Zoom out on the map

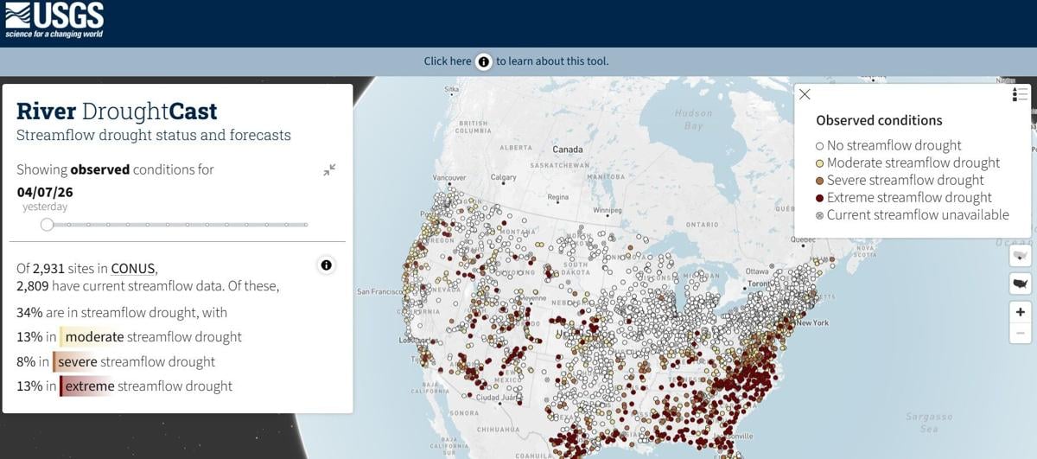(1021, 334)
